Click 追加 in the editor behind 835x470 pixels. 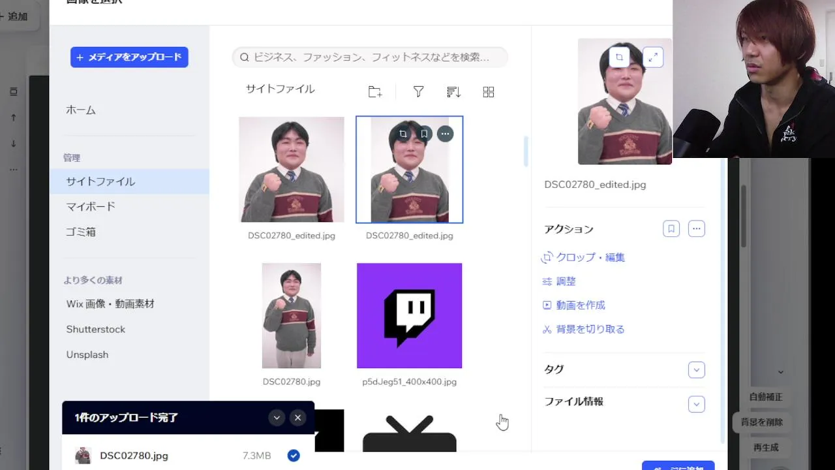(x=14, y=16)
